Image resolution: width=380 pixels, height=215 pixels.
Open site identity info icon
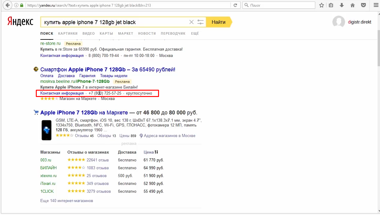pos(16,5)
